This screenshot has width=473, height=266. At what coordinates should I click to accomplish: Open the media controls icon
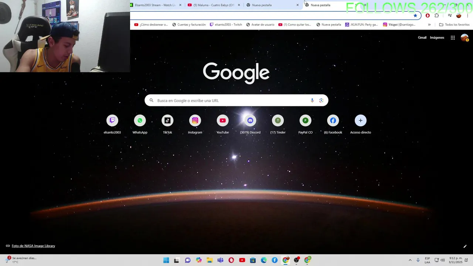click(x=450, y=16)
